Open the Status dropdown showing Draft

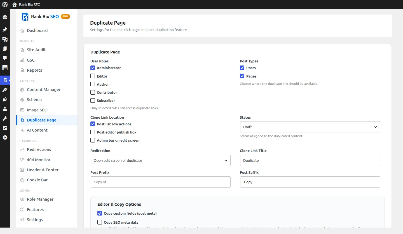(310, 127)
